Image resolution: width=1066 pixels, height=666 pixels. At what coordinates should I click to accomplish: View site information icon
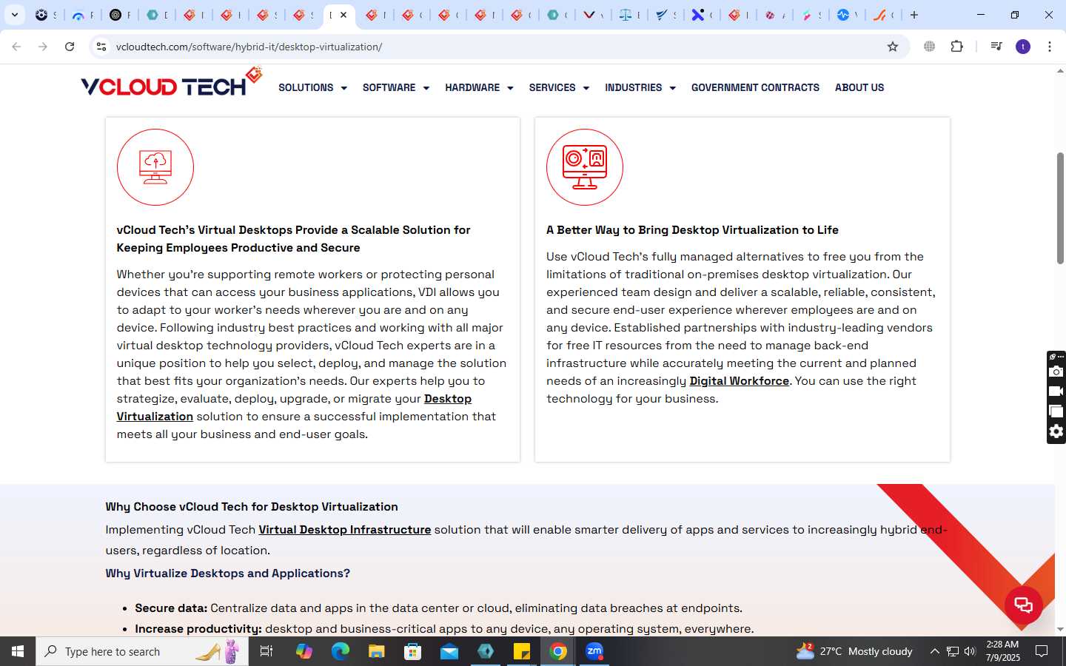101,47
